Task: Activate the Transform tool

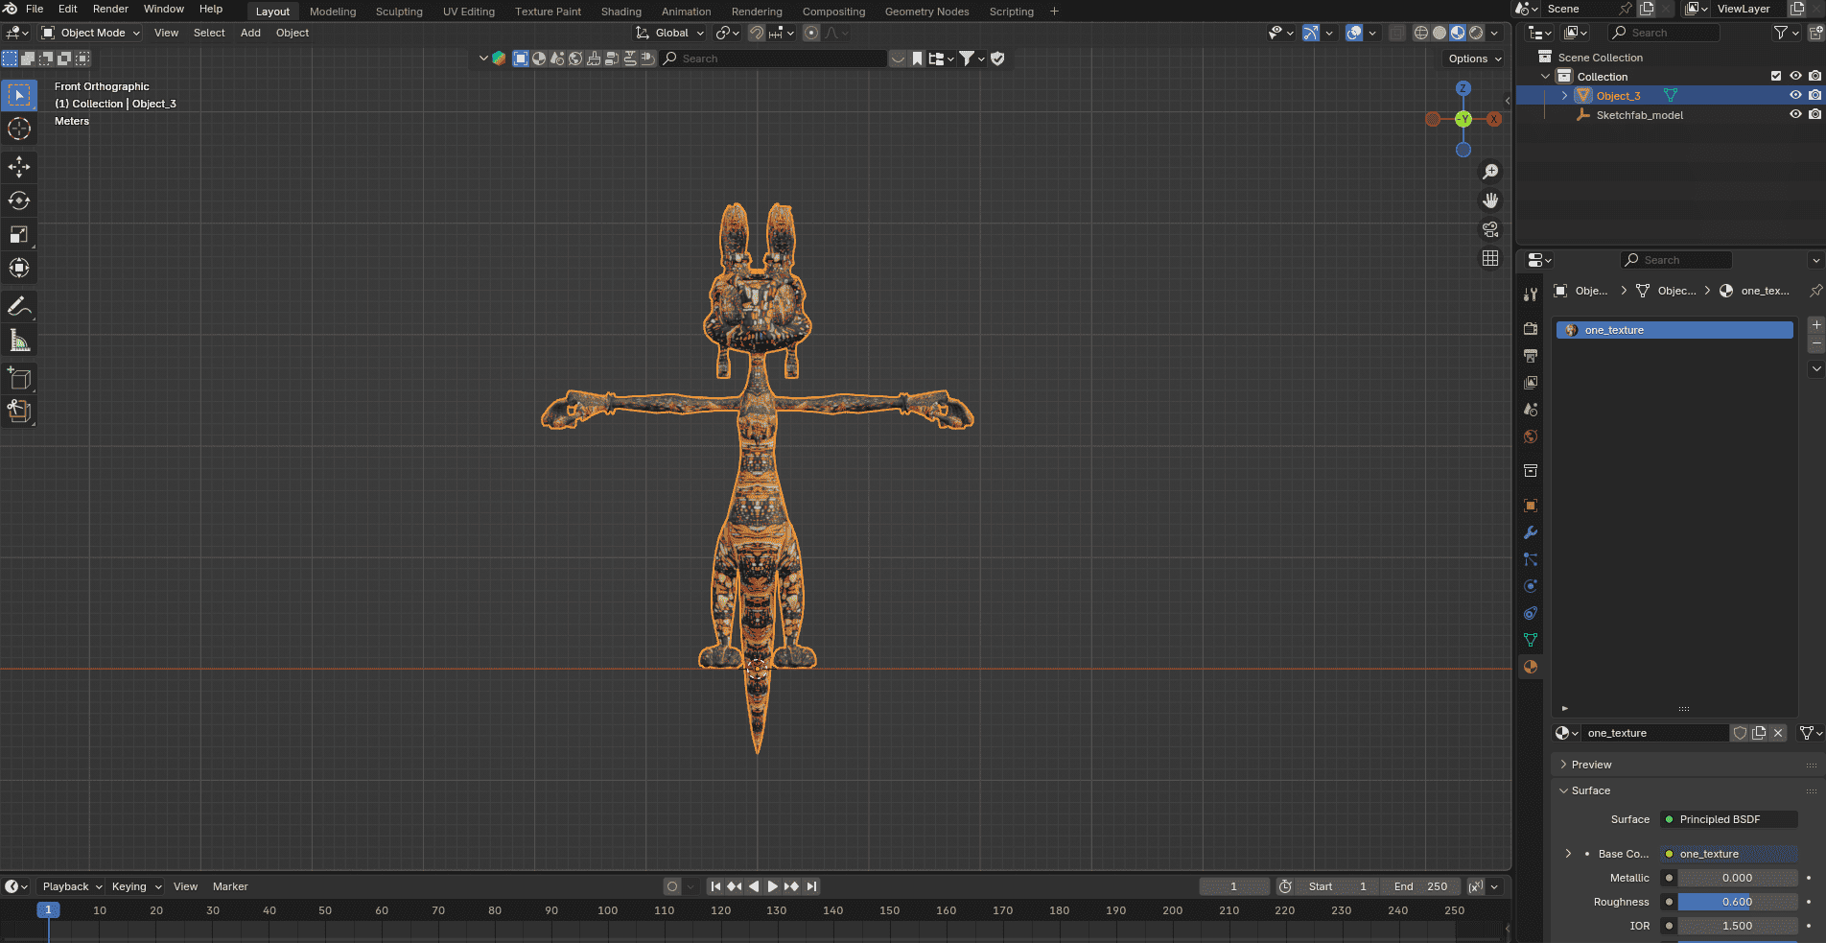Action: pos(19,268)
